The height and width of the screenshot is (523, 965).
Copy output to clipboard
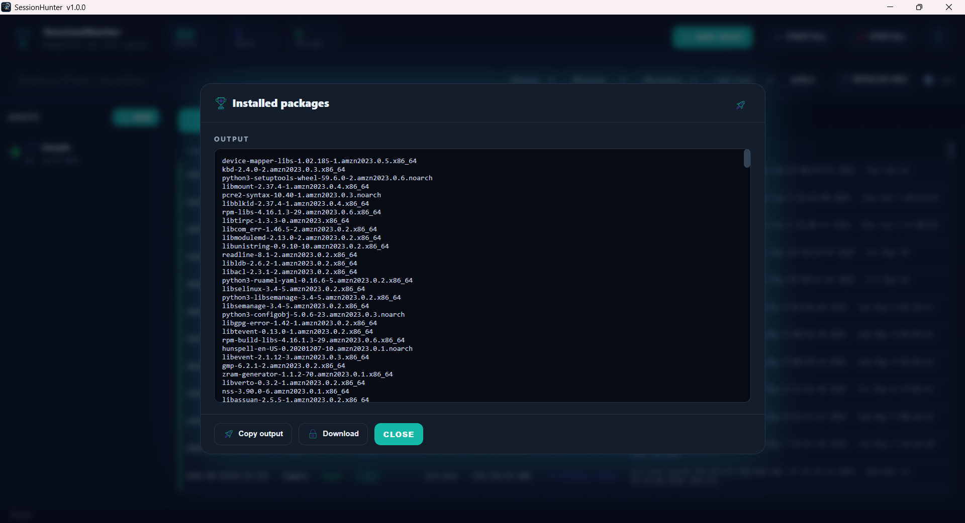coord(253,434)
